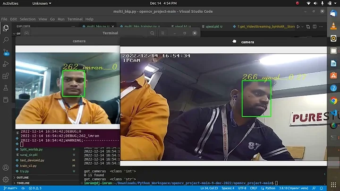Open Ubuntu Software from dock
340x191 pixels.
(333, 76)
